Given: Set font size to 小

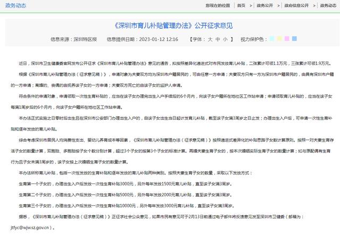Looking at the screenshot, I should pyautogui.click(x=225, y=39).
